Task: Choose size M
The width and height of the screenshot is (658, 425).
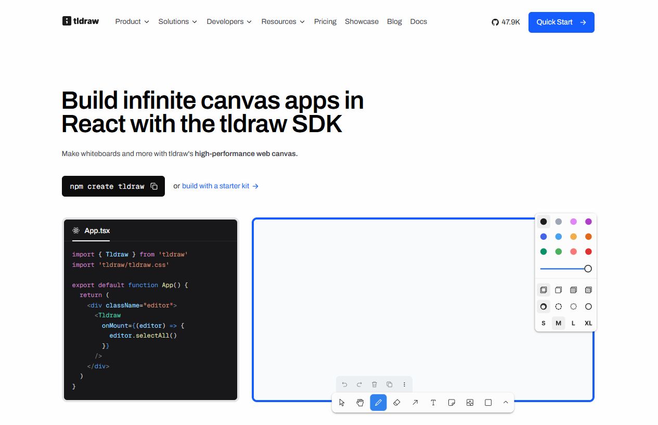Action: tap(559, 323)
